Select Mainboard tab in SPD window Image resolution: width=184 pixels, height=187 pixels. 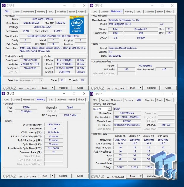coord(117,100)
